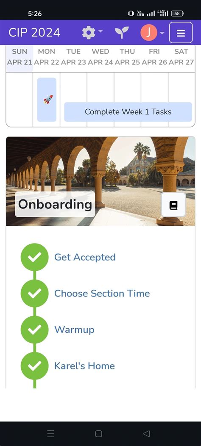Open the J user avatar
Image resolution: width=201 pixels, height=446 pixels.
click(148, 33)
